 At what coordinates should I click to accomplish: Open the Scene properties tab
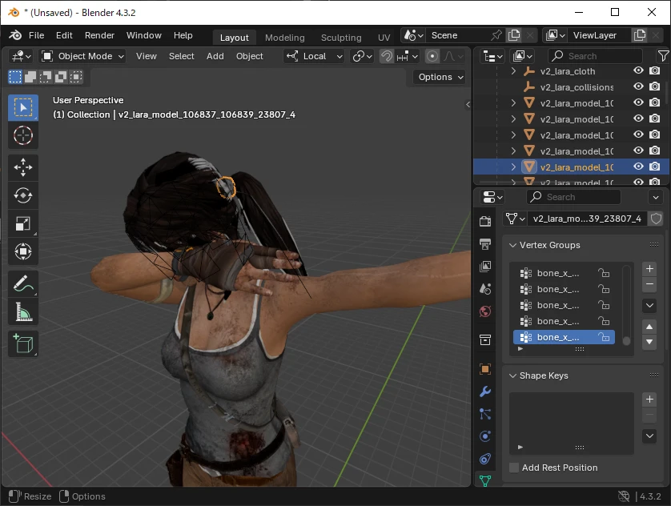(485, 289)
